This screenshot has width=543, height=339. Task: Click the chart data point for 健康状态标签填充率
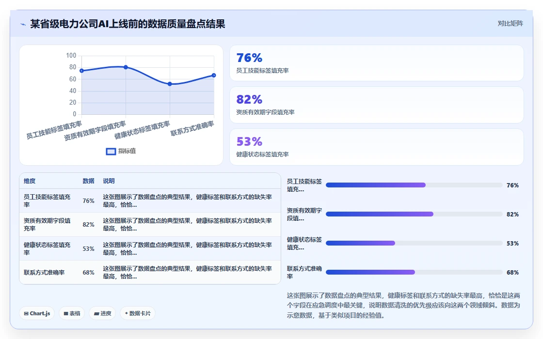[170, 84]
